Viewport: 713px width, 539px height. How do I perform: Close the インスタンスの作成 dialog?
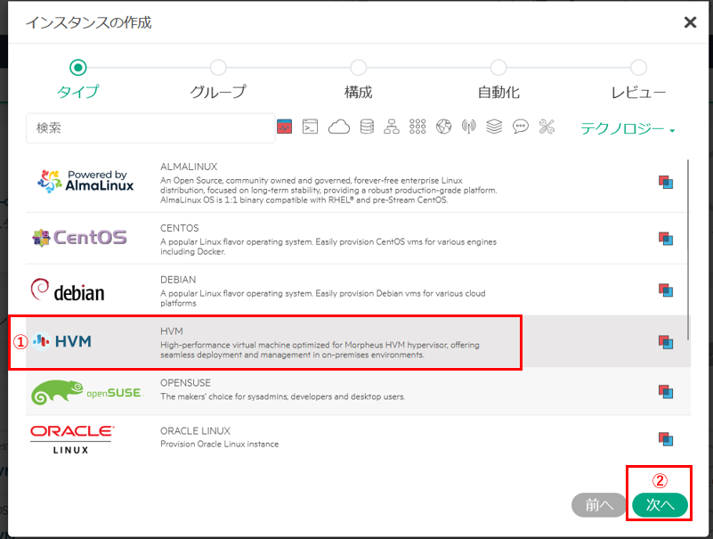(690, 22)
